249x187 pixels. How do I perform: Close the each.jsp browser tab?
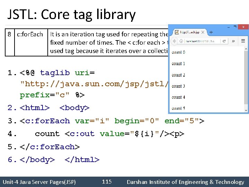[x=203, y=32]
